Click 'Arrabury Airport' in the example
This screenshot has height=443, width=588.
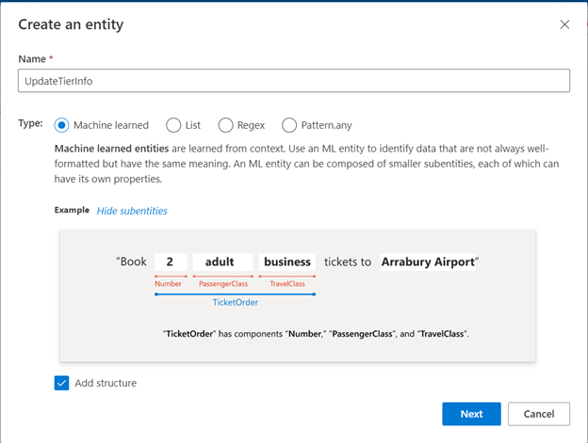pos(428,261)
